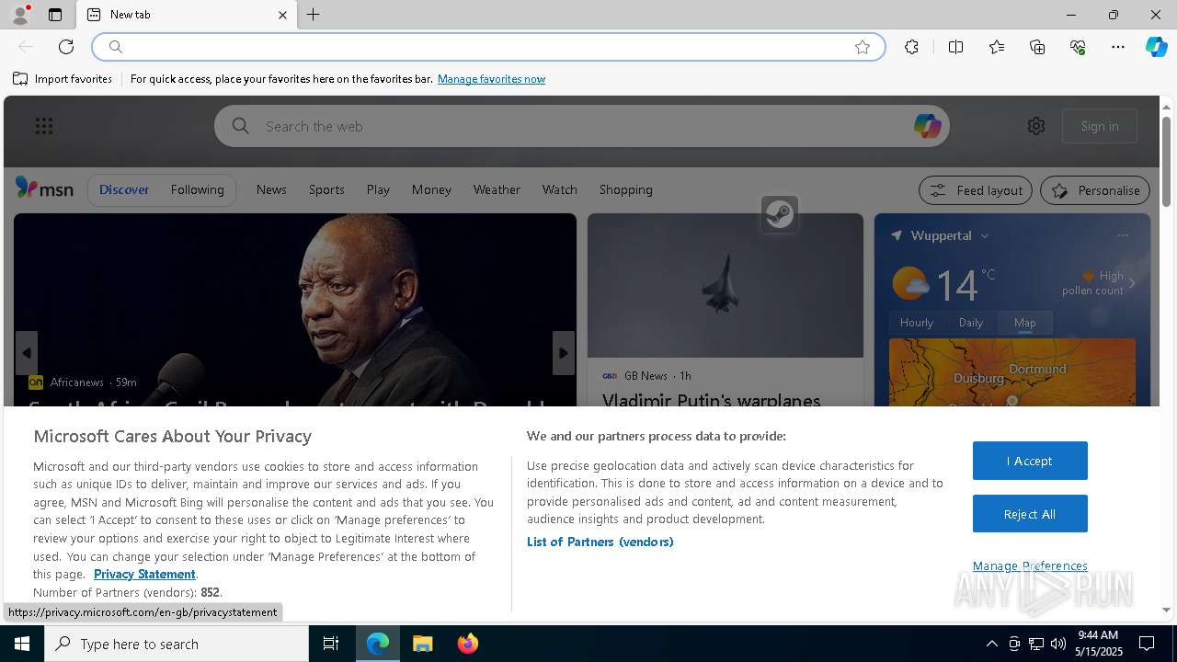
Task: Open the Weather menu item
Action: [x=497, y=189]
